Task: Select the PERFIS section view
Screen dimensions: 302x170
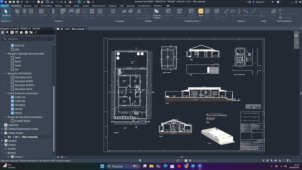Action: (18, 113)
